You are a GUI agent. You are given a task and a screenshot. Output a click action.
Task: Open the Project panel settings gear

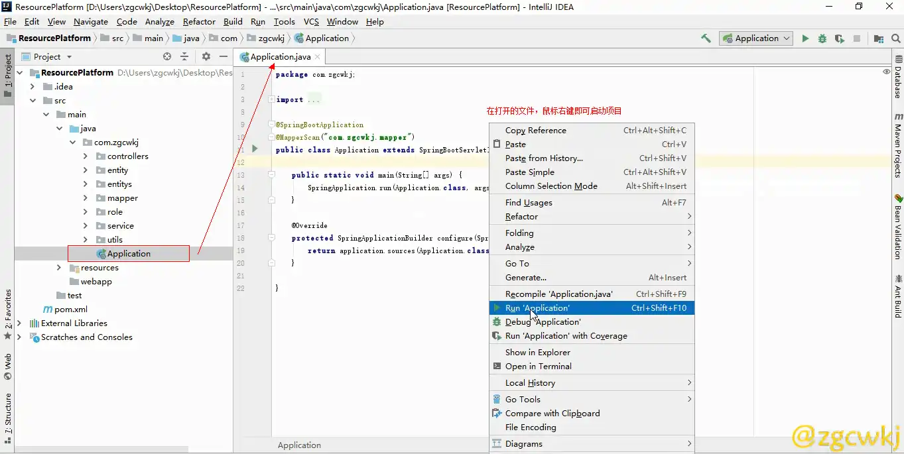click(x=206, y=57)
